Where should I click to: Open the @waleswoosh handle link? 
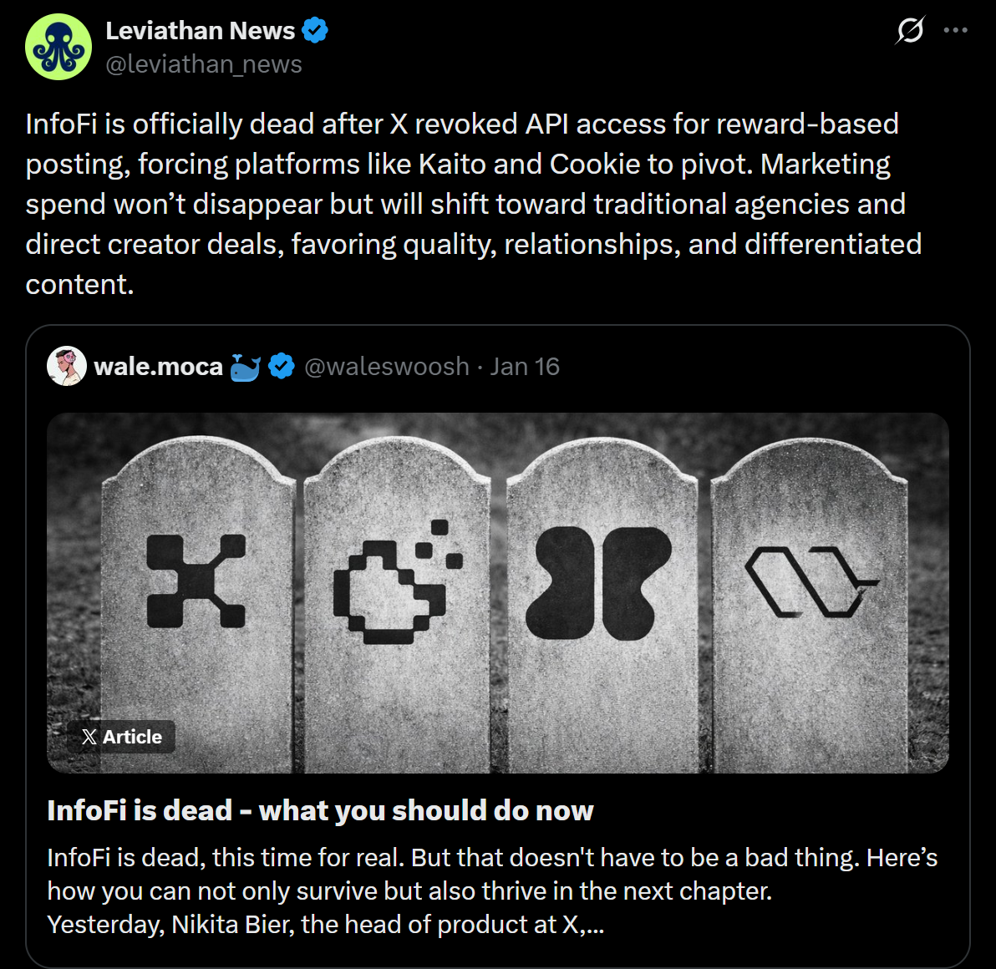click(x=386, y=365)
